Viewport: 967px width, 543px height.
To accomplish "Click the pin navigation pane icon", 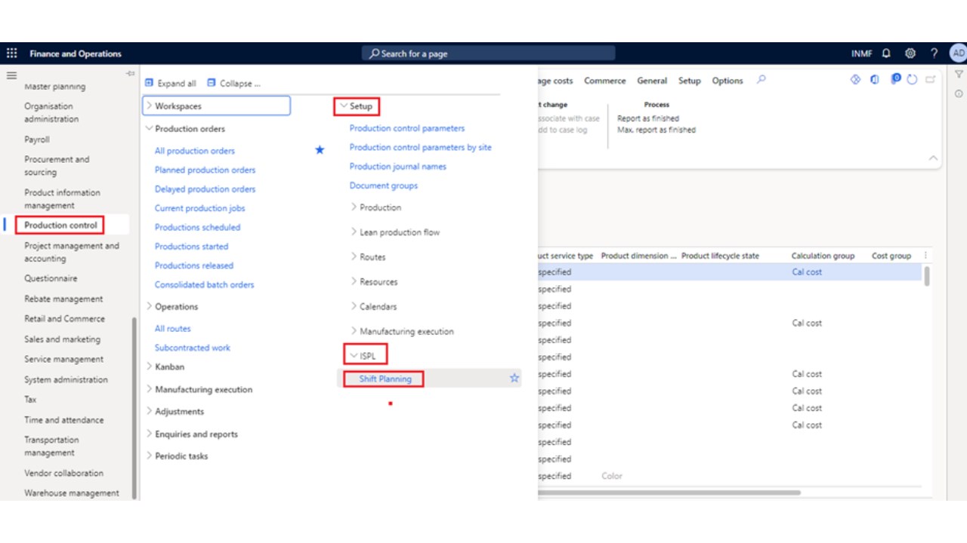I will [130, 73].
